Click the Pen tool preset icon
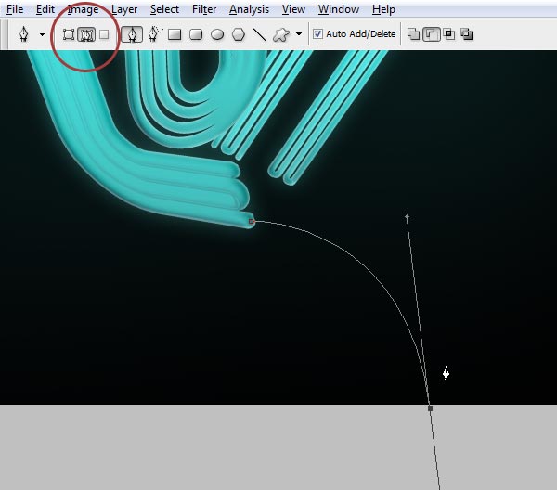Viewport: 557px width, 490px height. (24, 34)
